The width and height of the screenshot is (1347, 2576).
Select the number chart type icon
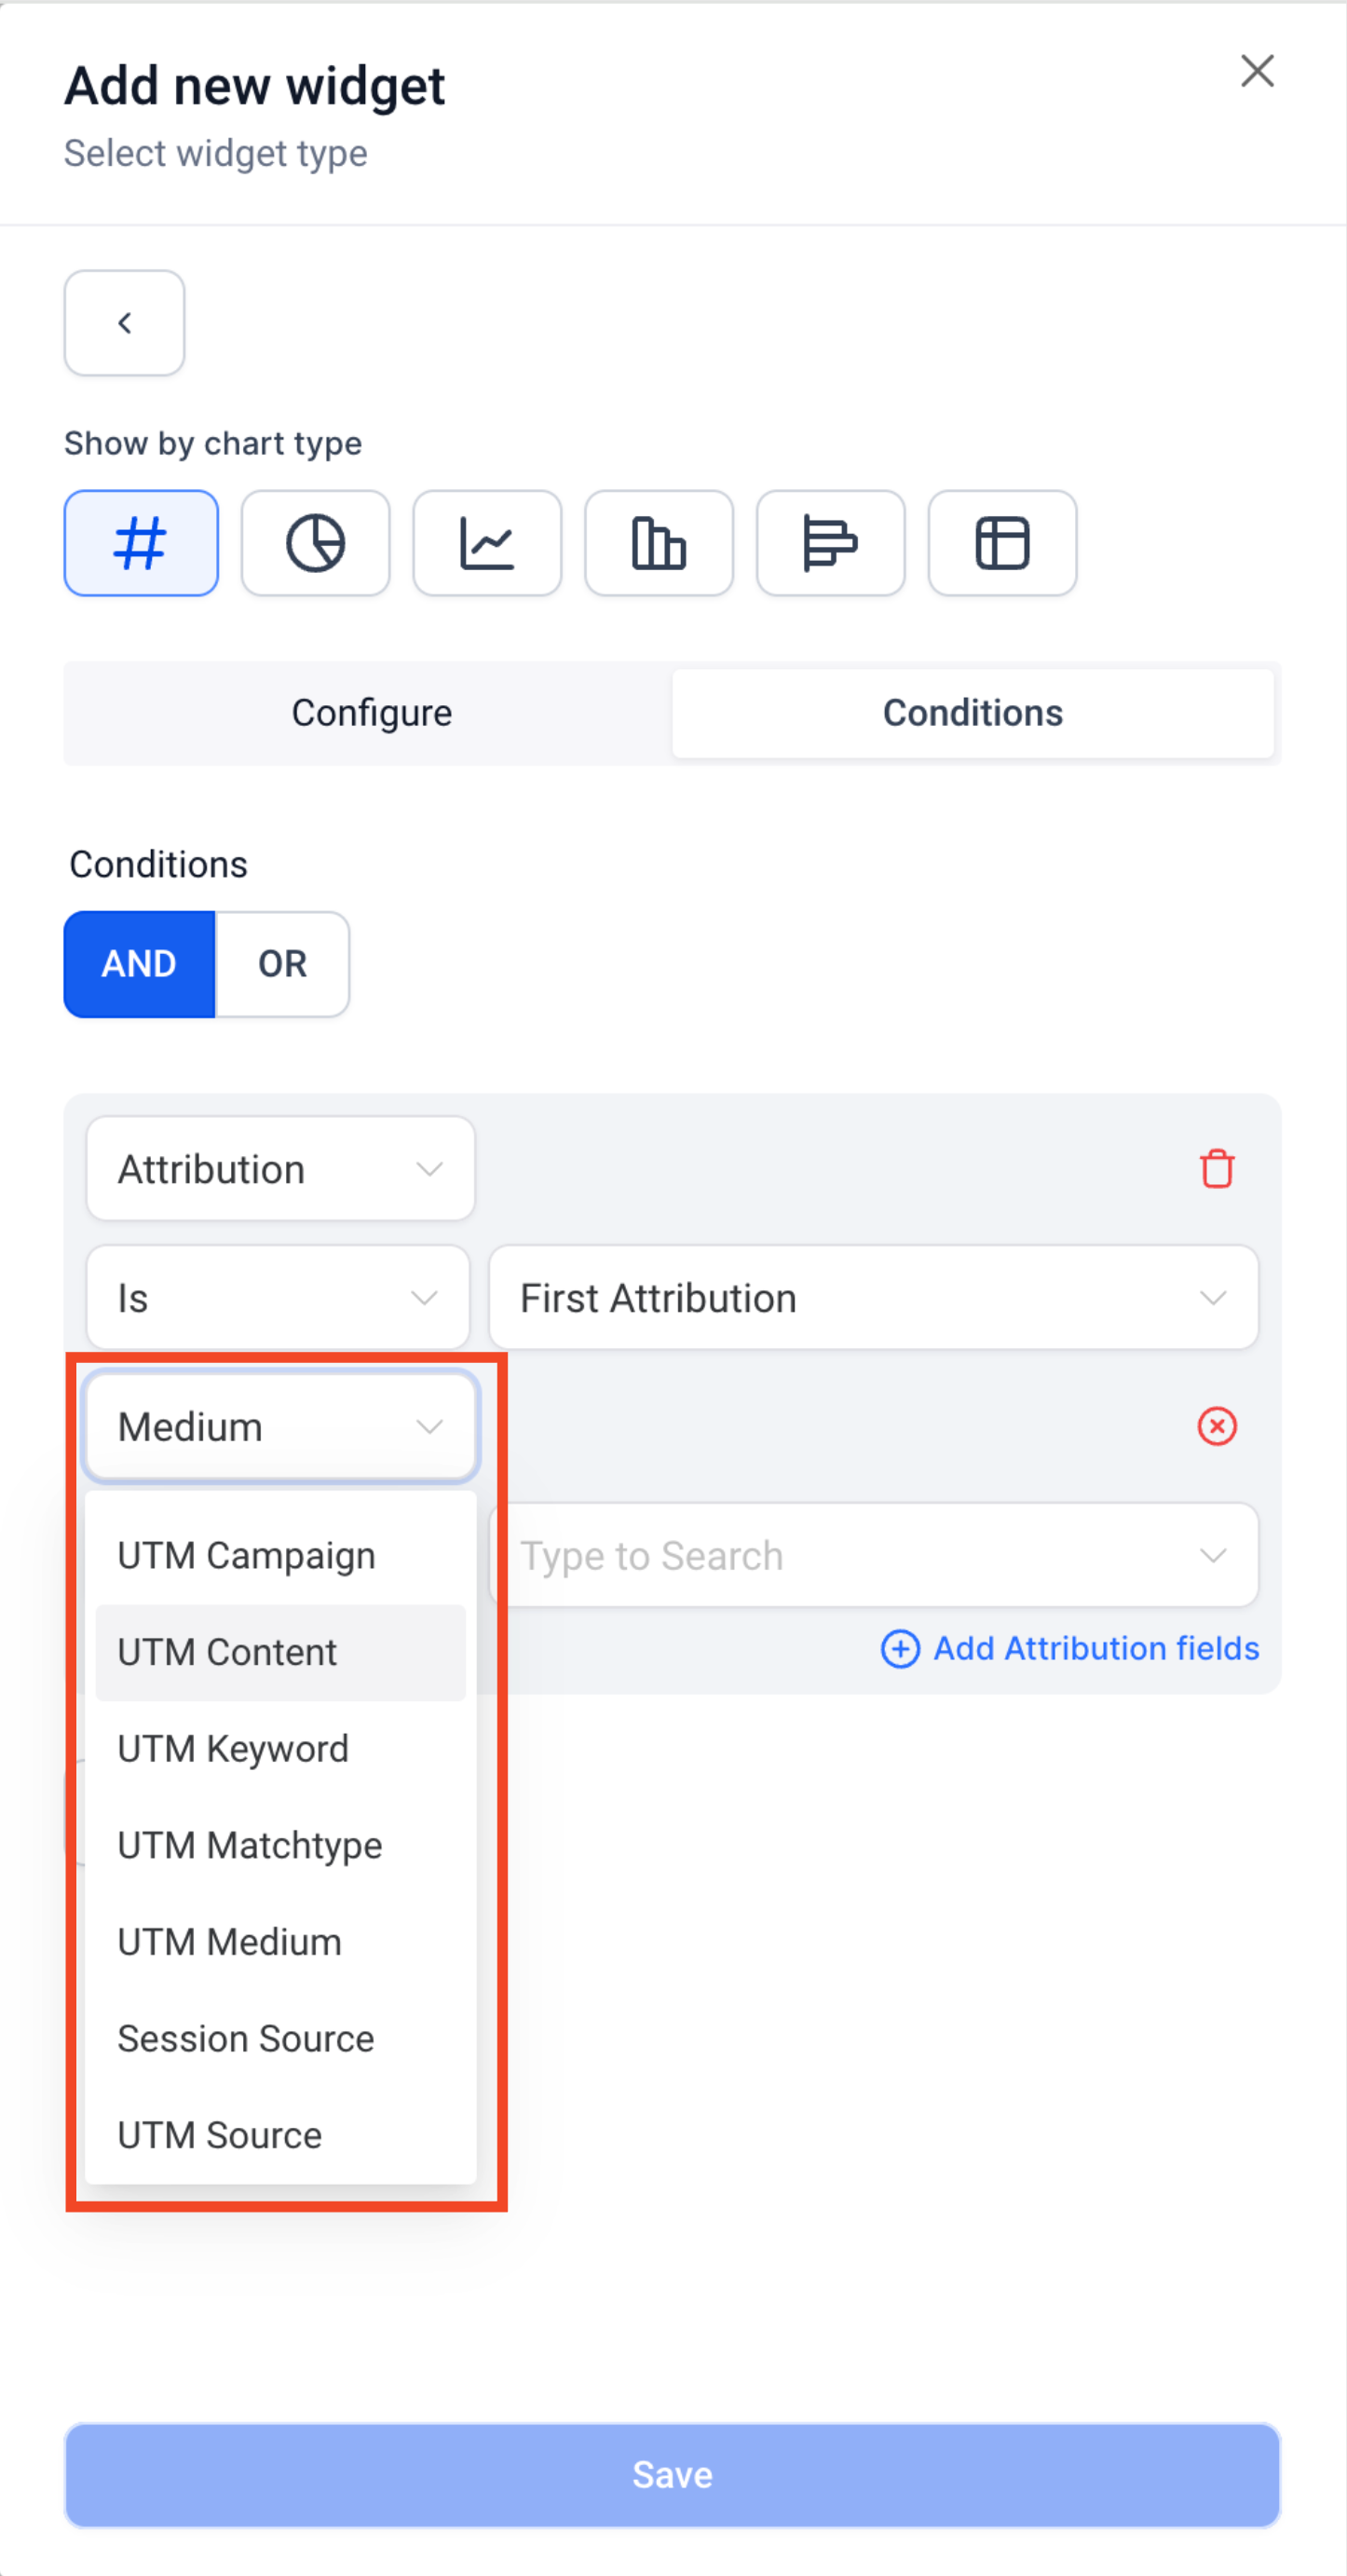[141, 543]
